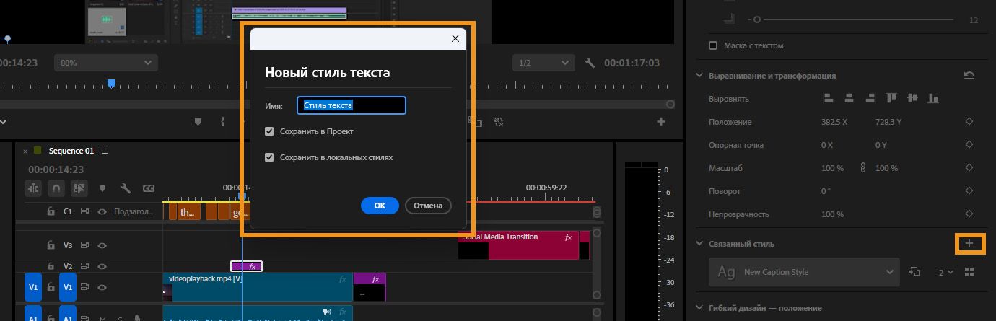Click the Отмена button in the dialog
The image size is (996, 321).
(x=428, y=206)
